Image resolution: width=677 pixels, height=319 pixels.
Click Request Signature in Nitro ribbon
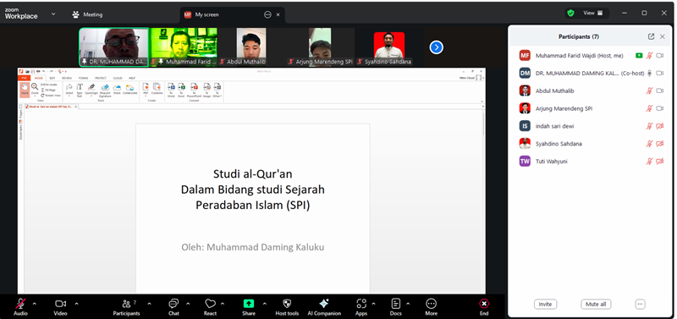(x=105, y=90)
